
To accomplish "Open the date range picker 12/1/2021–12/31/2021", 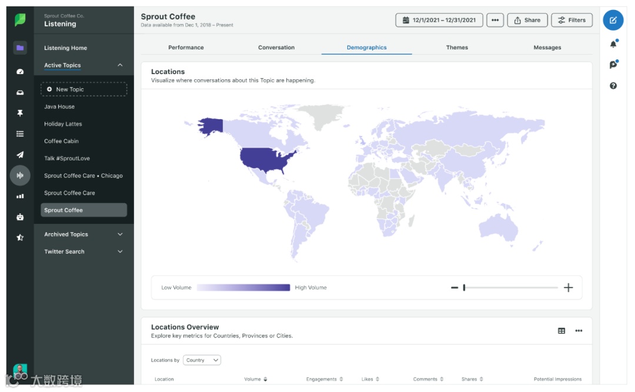I will (x=439, y=20).
